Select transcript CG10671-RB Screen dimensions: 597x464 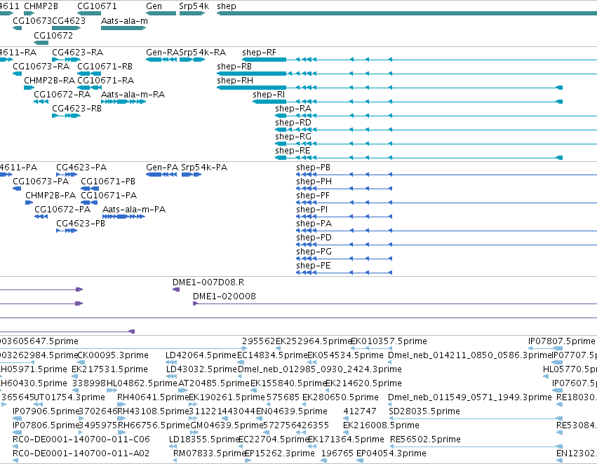tap(90, 74)
